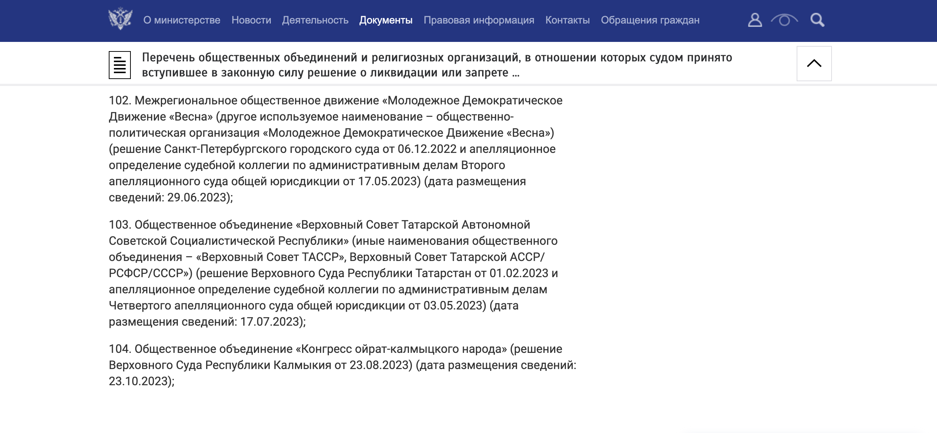
Task: Open the «Деятельность» navigation entry
Action: (315, 20)
